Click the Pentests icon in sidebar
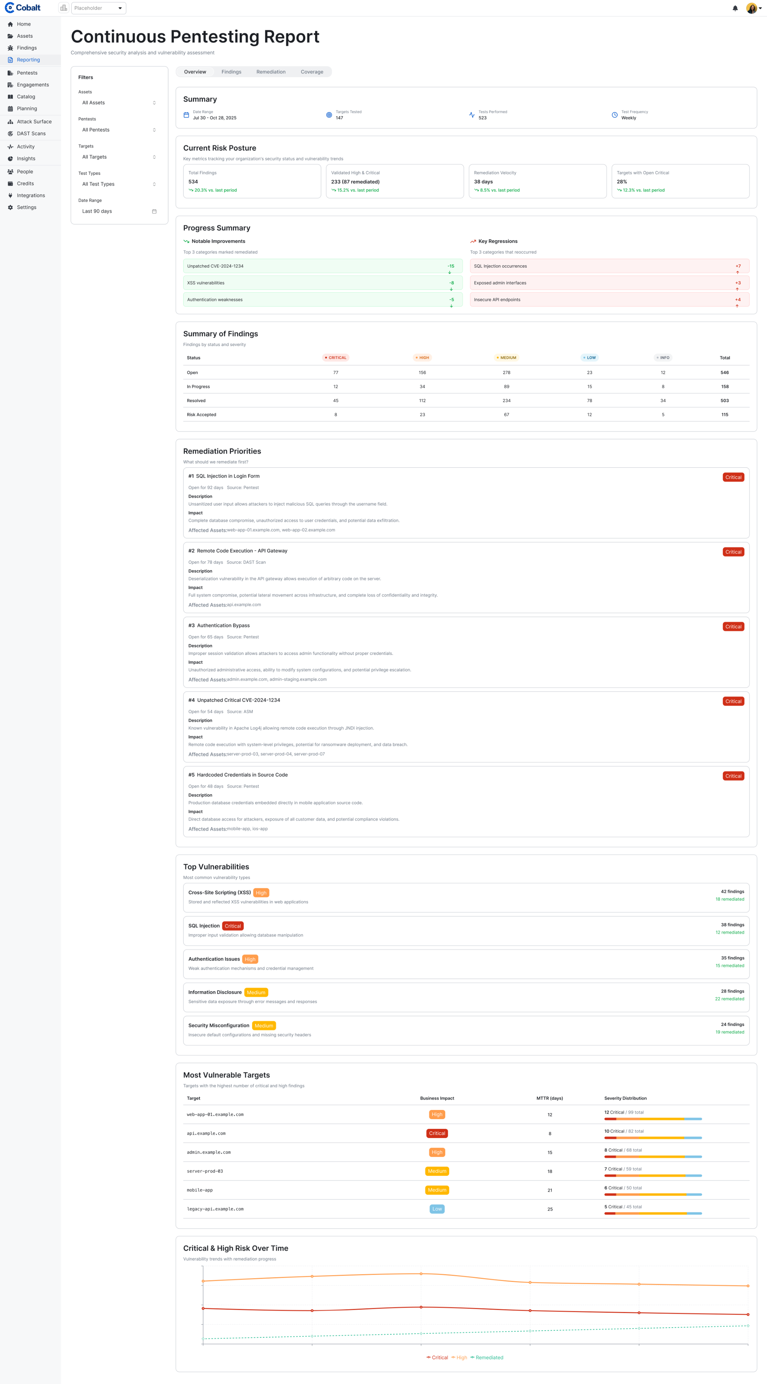The width and height of the screenshot is (767, 1384). (10, 73)
